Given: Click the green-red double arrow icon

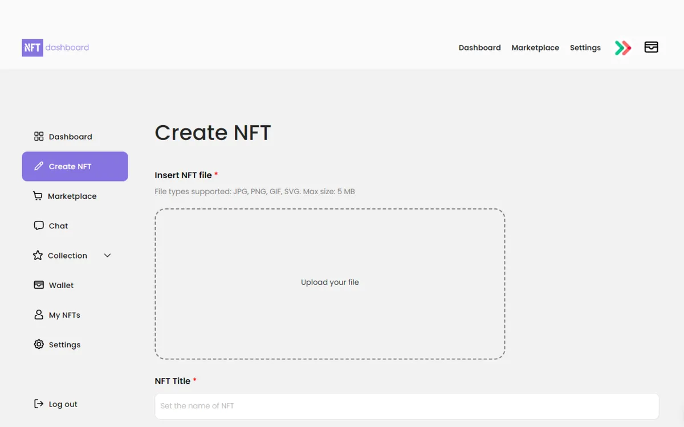Looking at the screenshot, I should point(623,48).
